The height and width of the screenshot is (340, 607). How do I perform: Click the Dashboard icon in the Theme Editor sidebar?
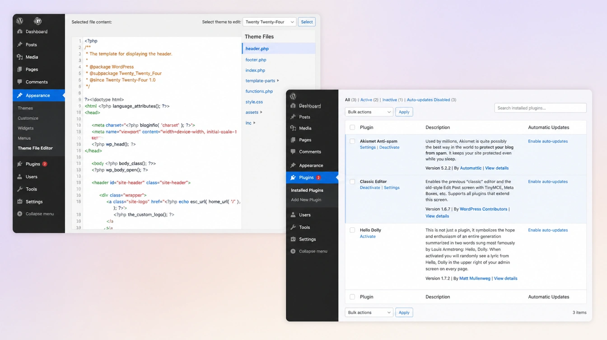point(20,32)
